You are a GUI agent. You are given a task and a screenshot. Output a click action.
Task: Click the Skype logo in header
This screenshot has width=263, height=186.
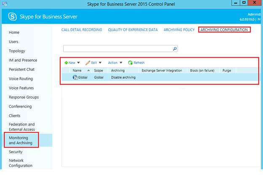(x=13, y=16)
